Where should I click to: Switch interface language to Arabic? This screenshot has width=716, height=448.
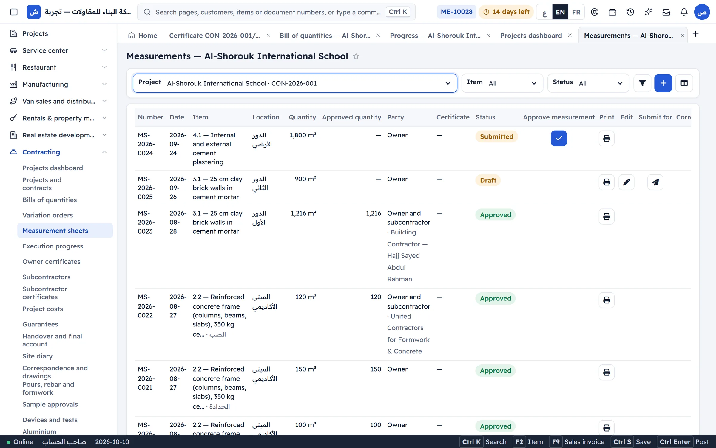[544, 12]
